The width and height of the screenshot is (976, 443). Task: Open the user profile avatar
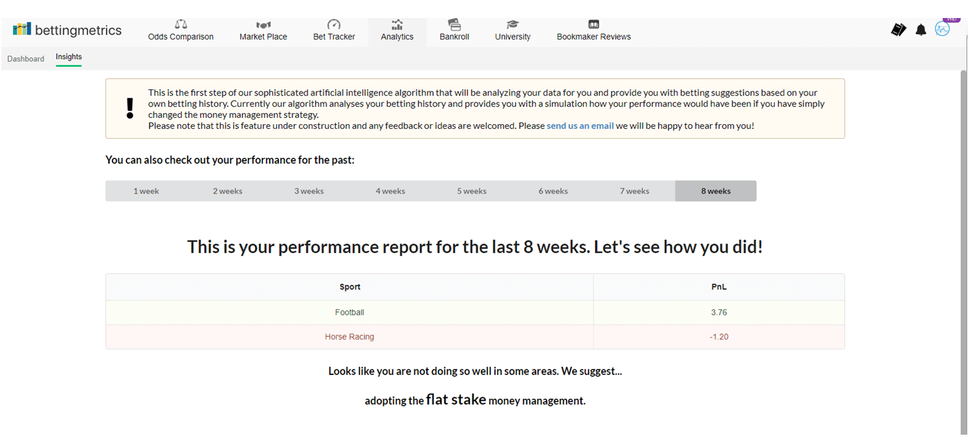942,29
